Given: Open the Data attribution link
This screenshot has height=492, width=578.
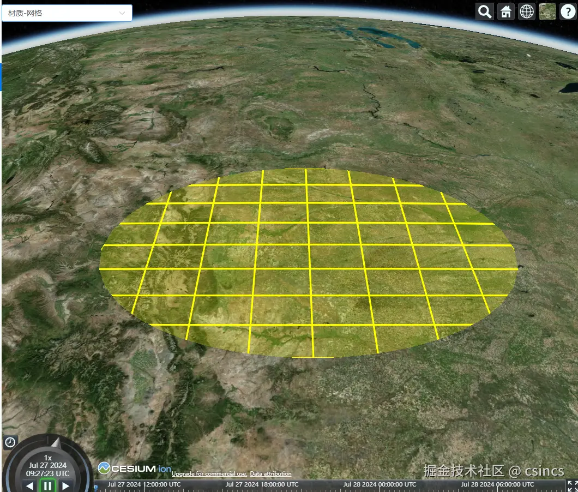Looking at the screenshot, I should pos(270,473).
